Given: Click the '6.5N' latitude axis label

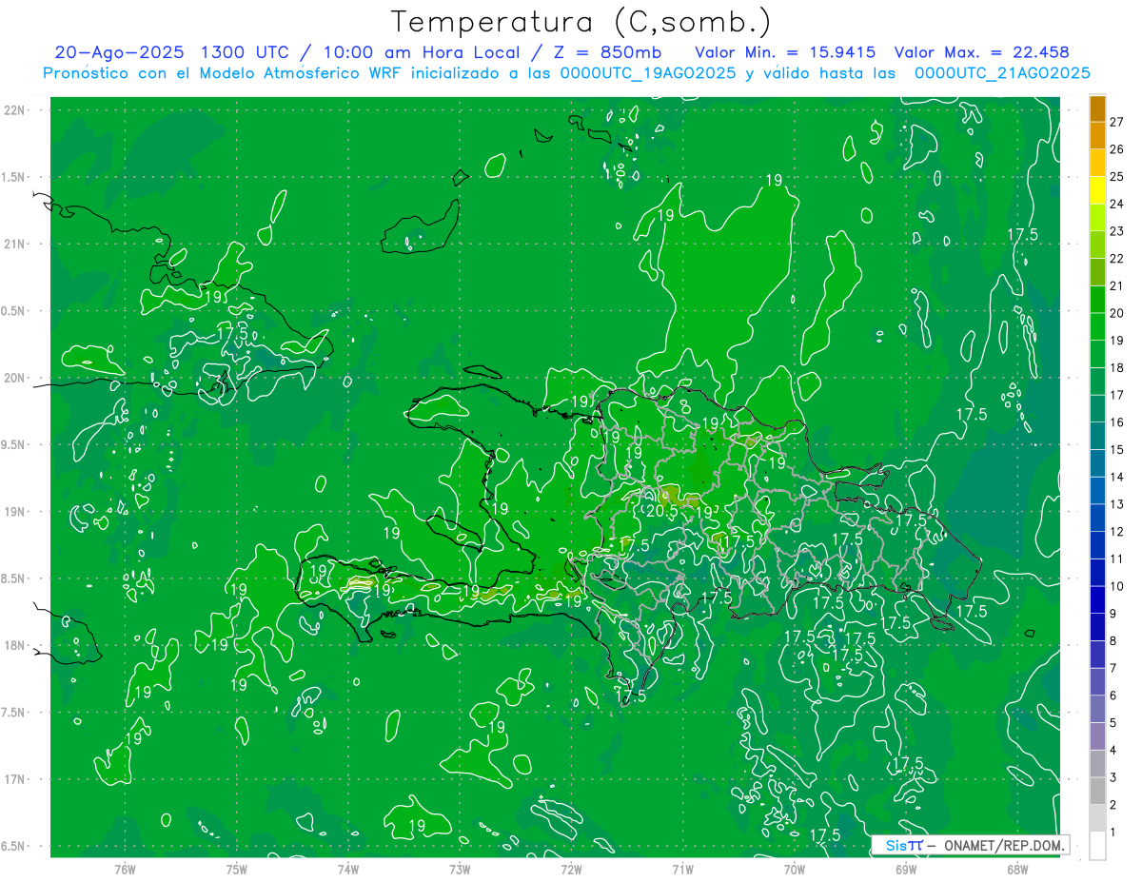Looking at the screenshot, I should [x=13, y=846].
